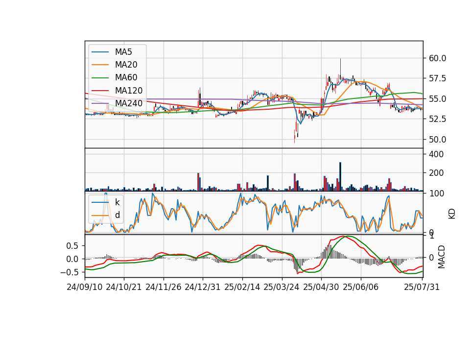Click the MA120 legend label
The width and height of the screenshot is (470, 338).
(x=129, y=90)
